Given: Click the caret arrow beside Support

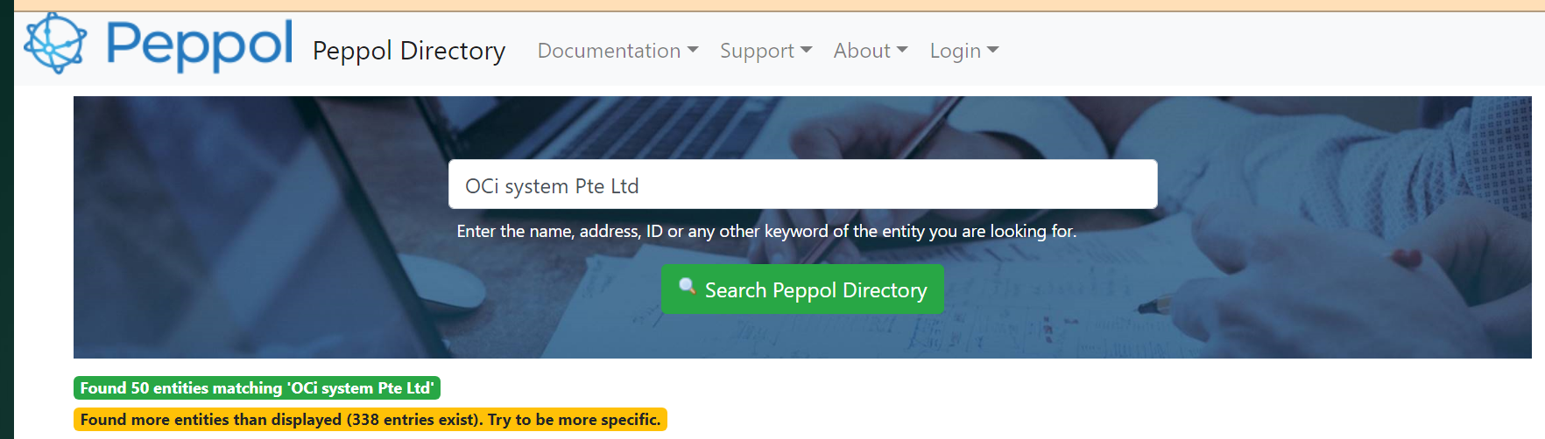Looking at the screenshot, I should click(807, 50).
